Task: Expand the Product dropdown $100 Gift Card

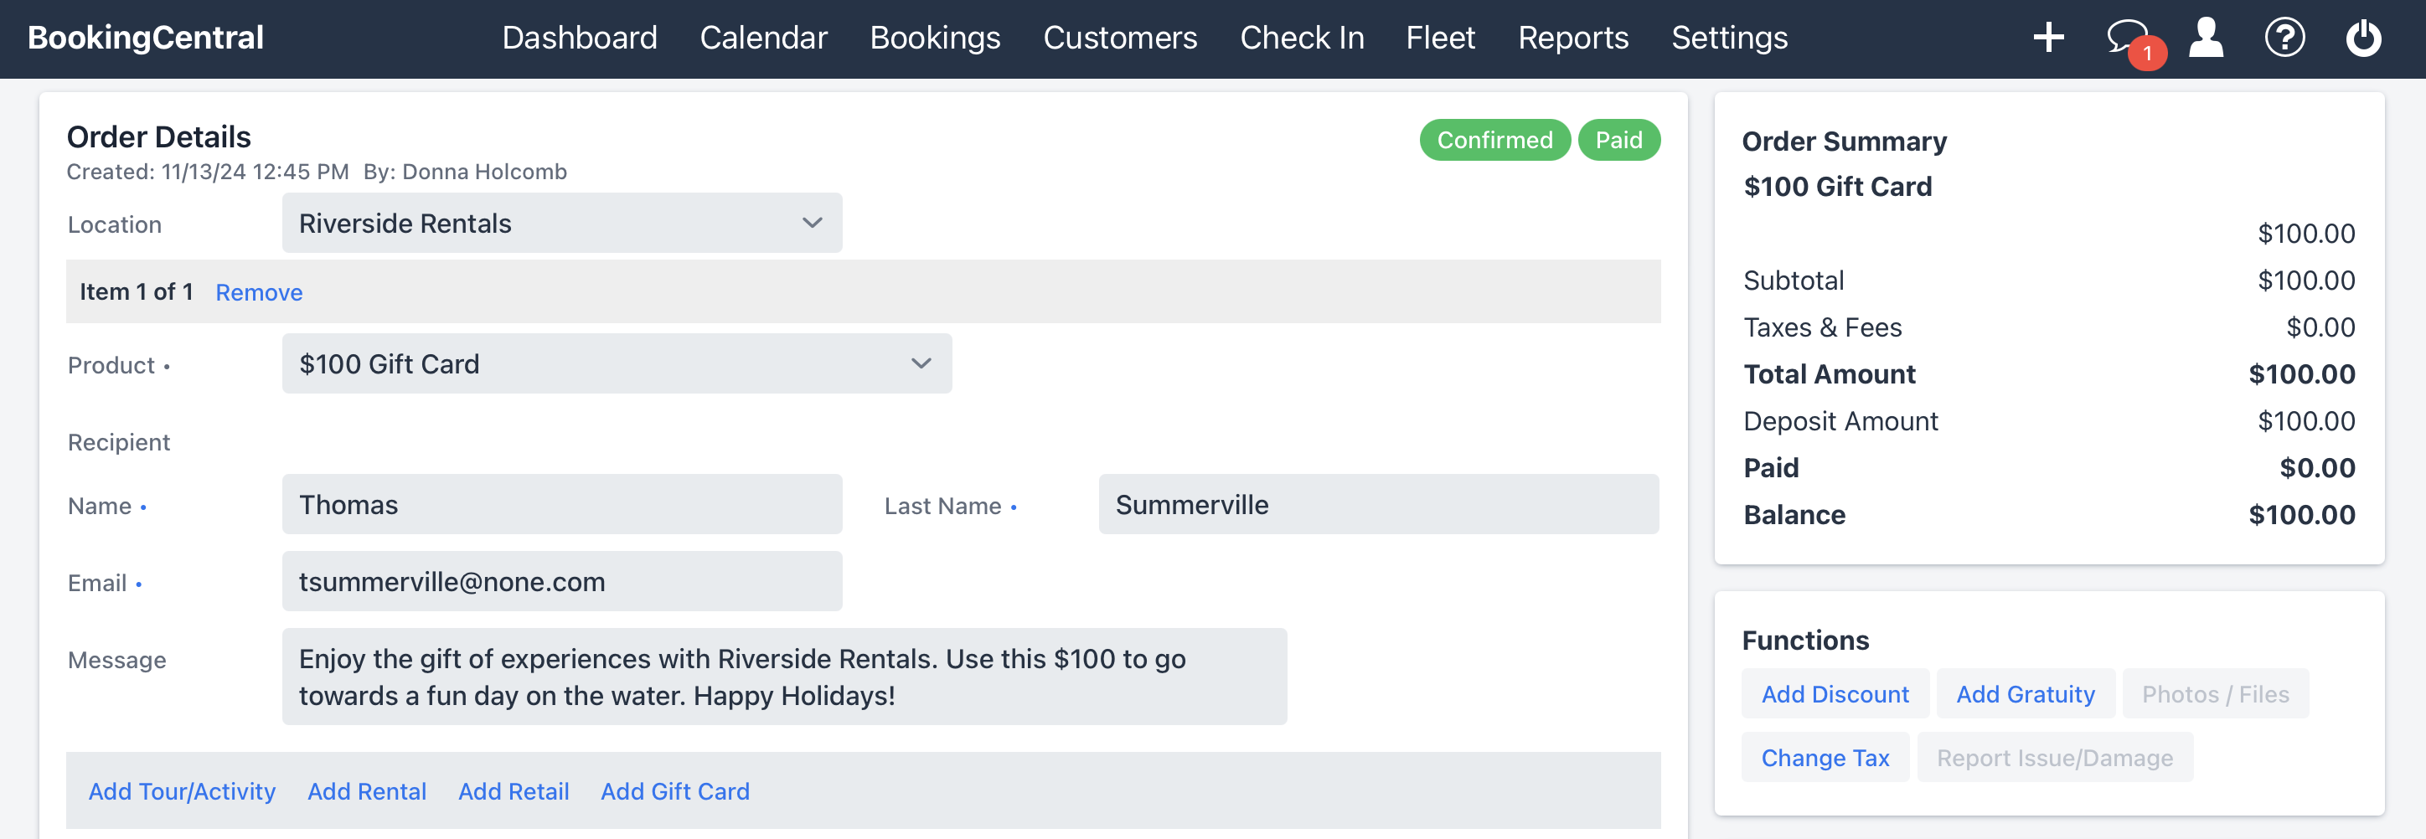Action: click(x=617, y=363)
